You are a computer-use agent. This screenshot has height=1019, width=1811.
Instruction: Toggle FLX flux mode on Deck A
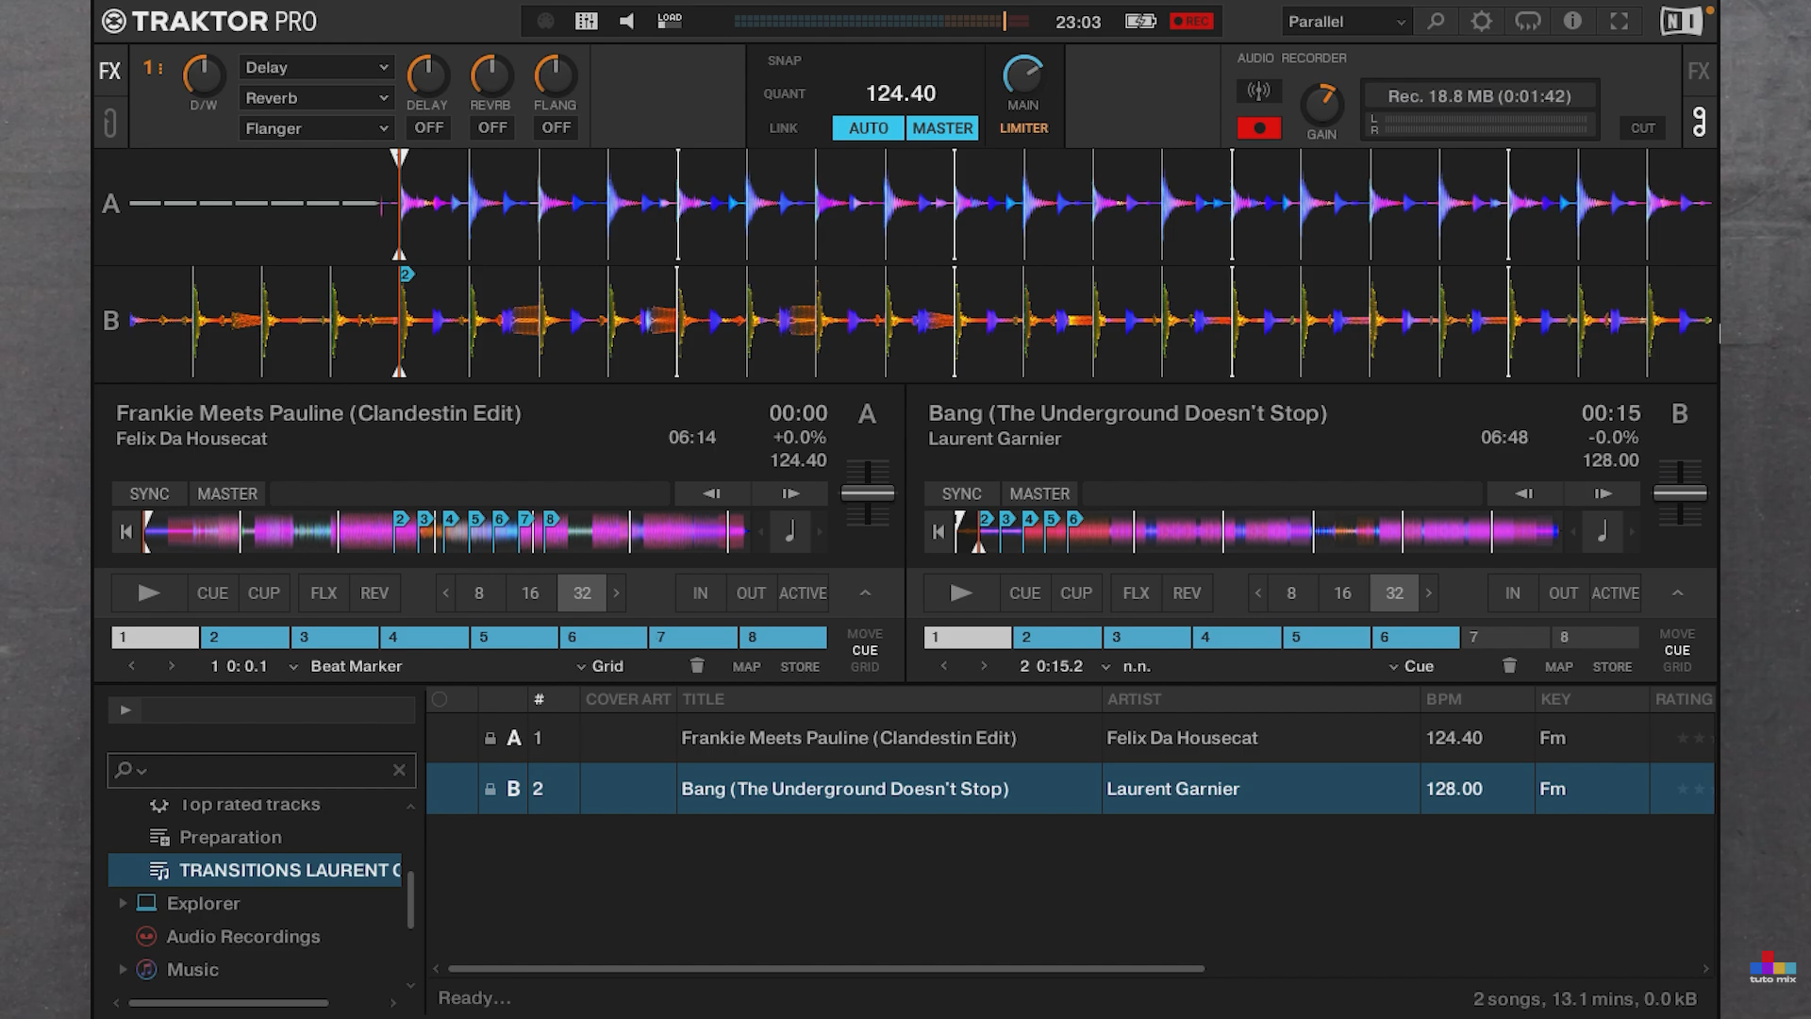click(324, 593)
